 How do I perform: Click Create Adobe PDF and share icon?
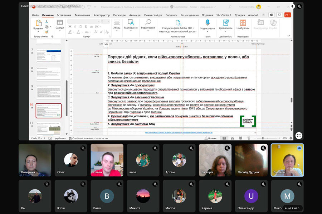[x=178, y=23]
